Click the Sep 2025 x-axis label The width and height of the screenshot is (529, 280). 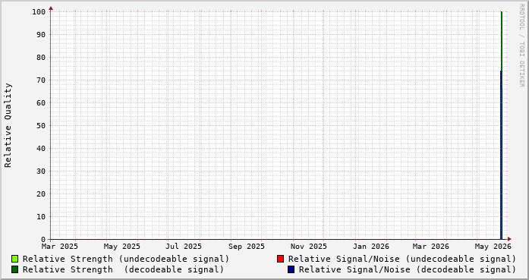246,247
